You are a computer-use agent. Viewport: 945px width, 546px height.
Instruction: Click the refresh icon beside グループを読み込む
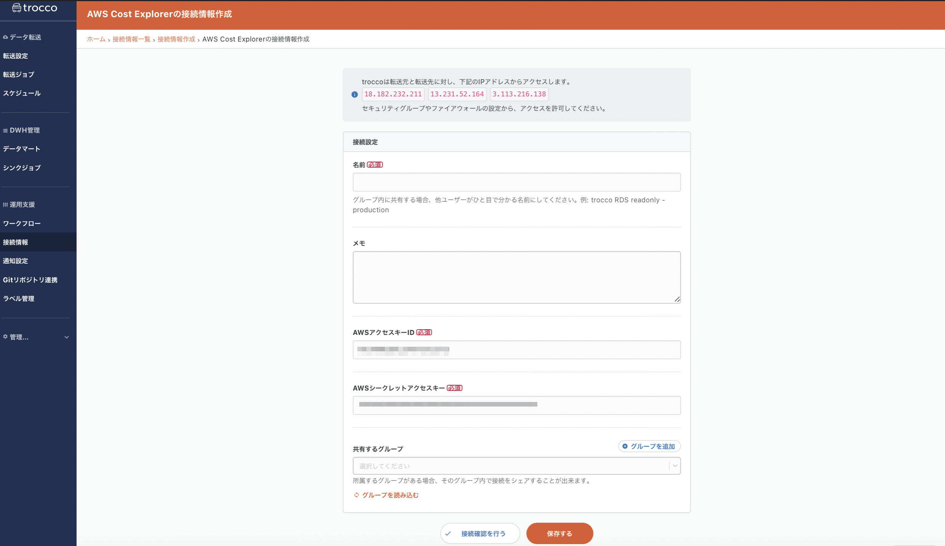pos(357,495)
